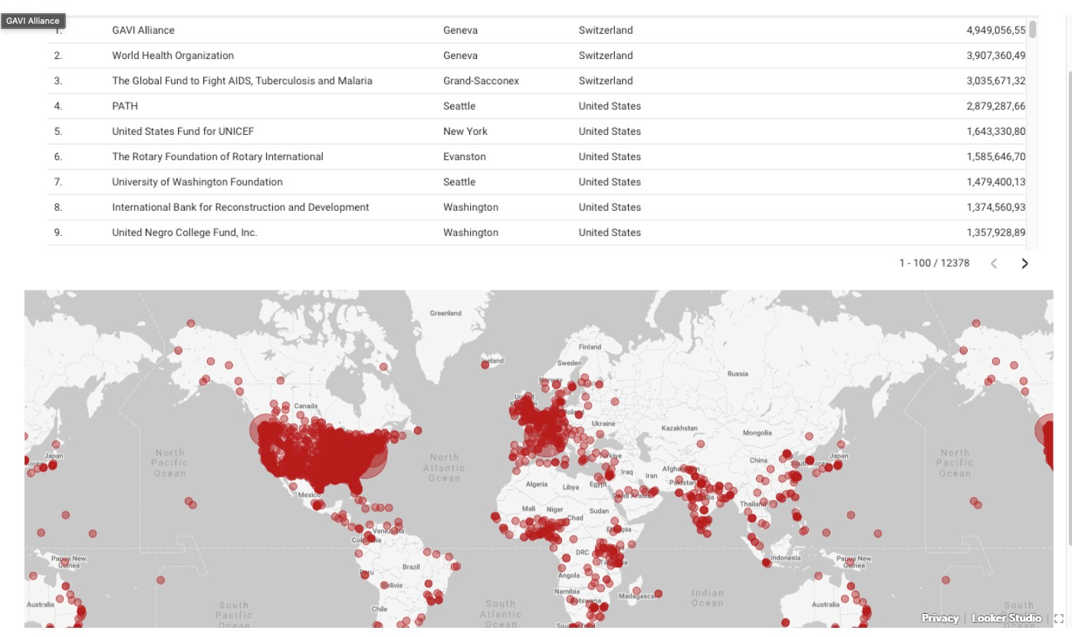Click the red bubble over Iceland
The height and width of the screenshot is (637, 1072).
[x=485, y=365]
